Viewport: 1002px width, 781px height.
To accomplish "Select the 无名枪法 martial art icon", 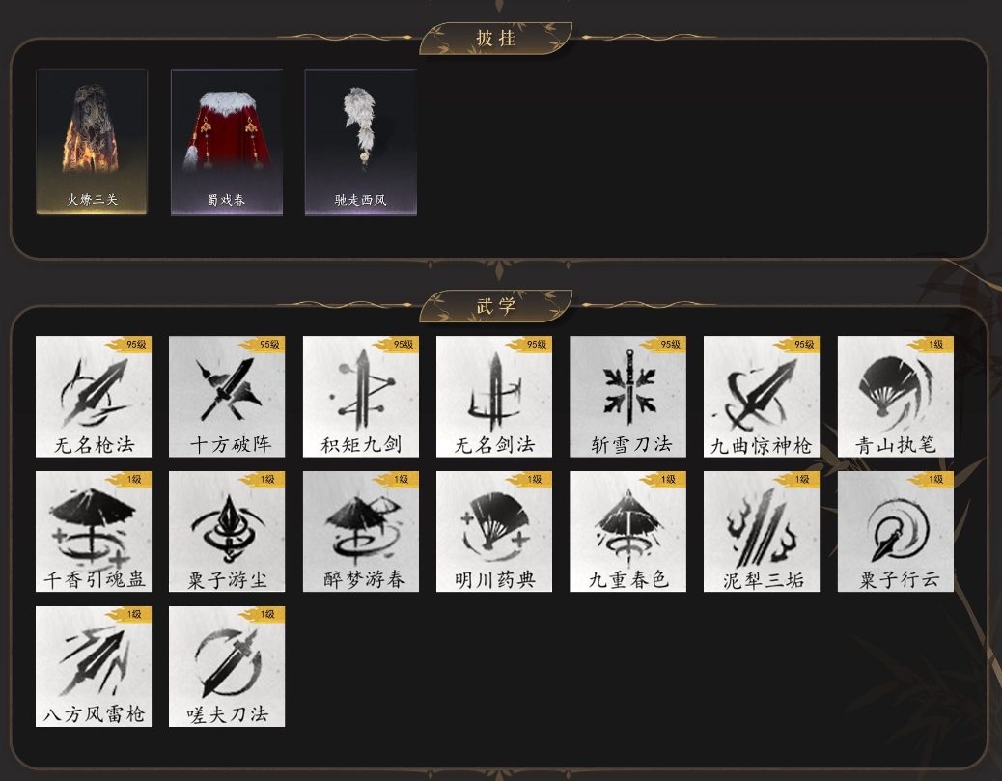I will [x=94, y=396].
